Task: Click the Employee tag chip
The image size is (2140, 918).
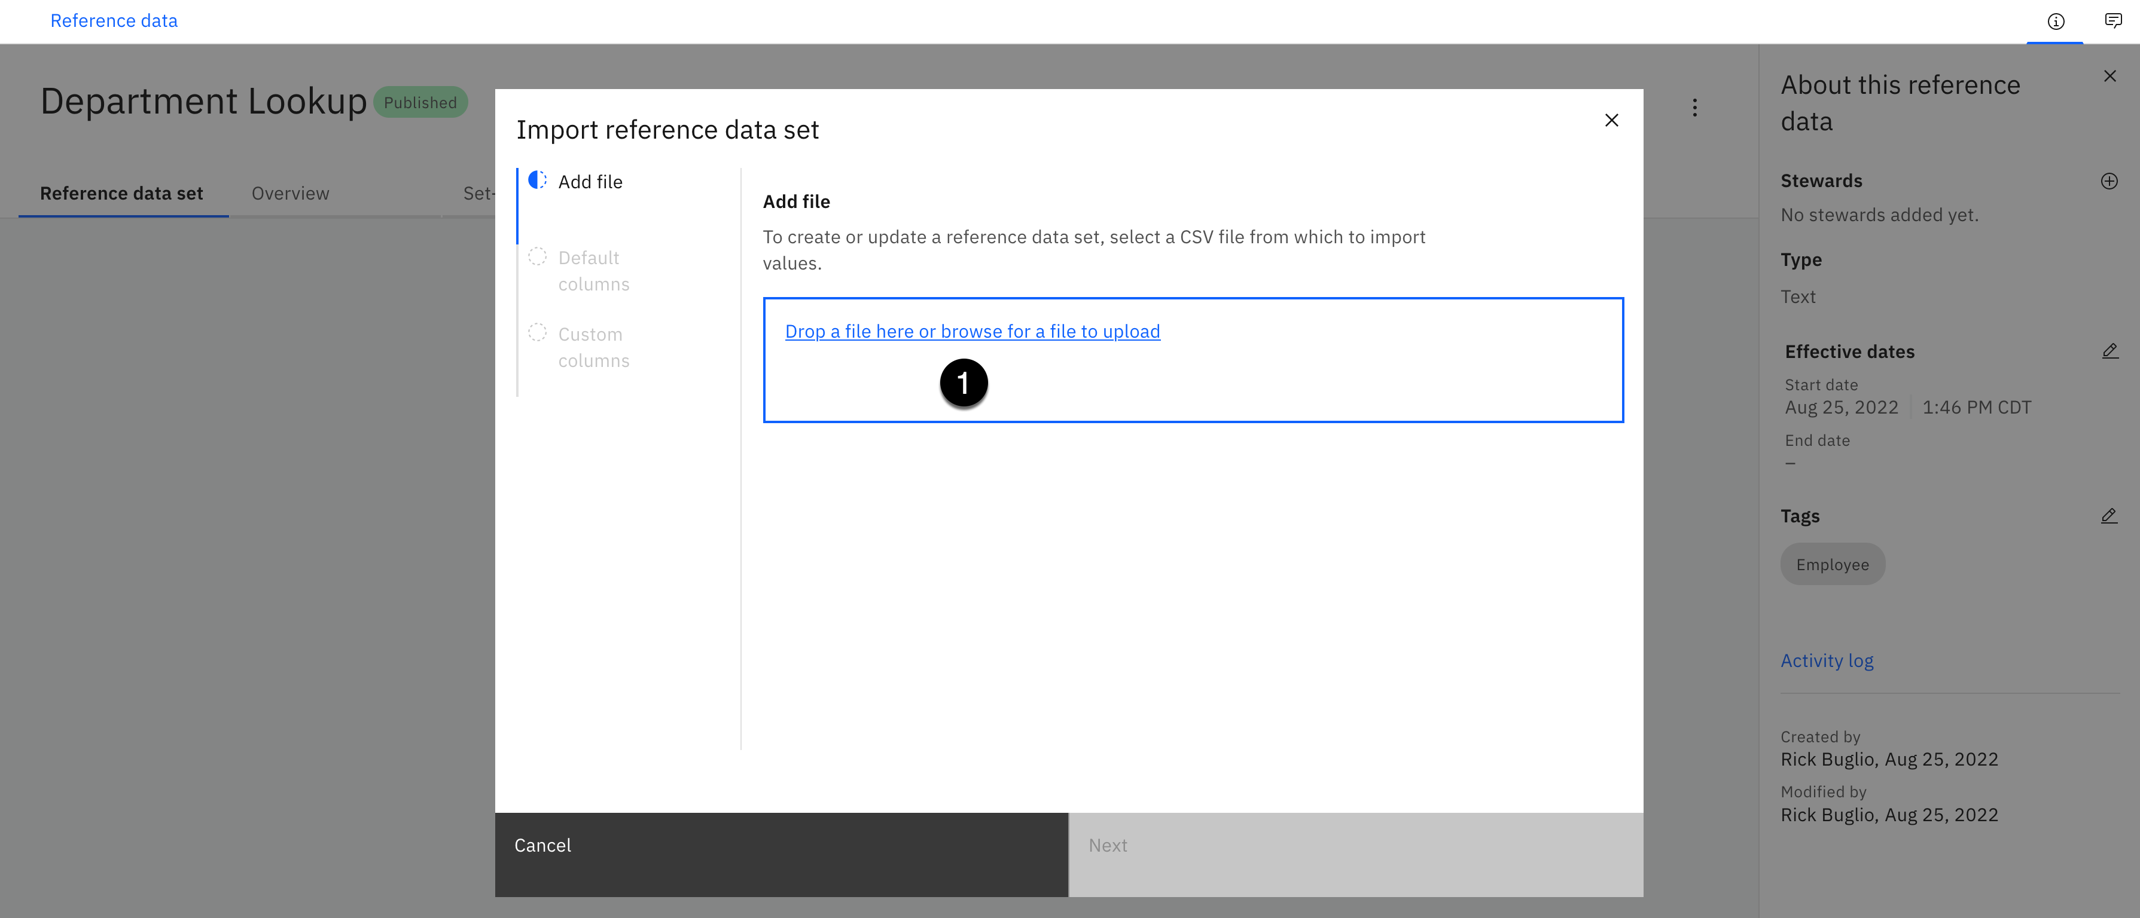Action: pos(1832,564)
